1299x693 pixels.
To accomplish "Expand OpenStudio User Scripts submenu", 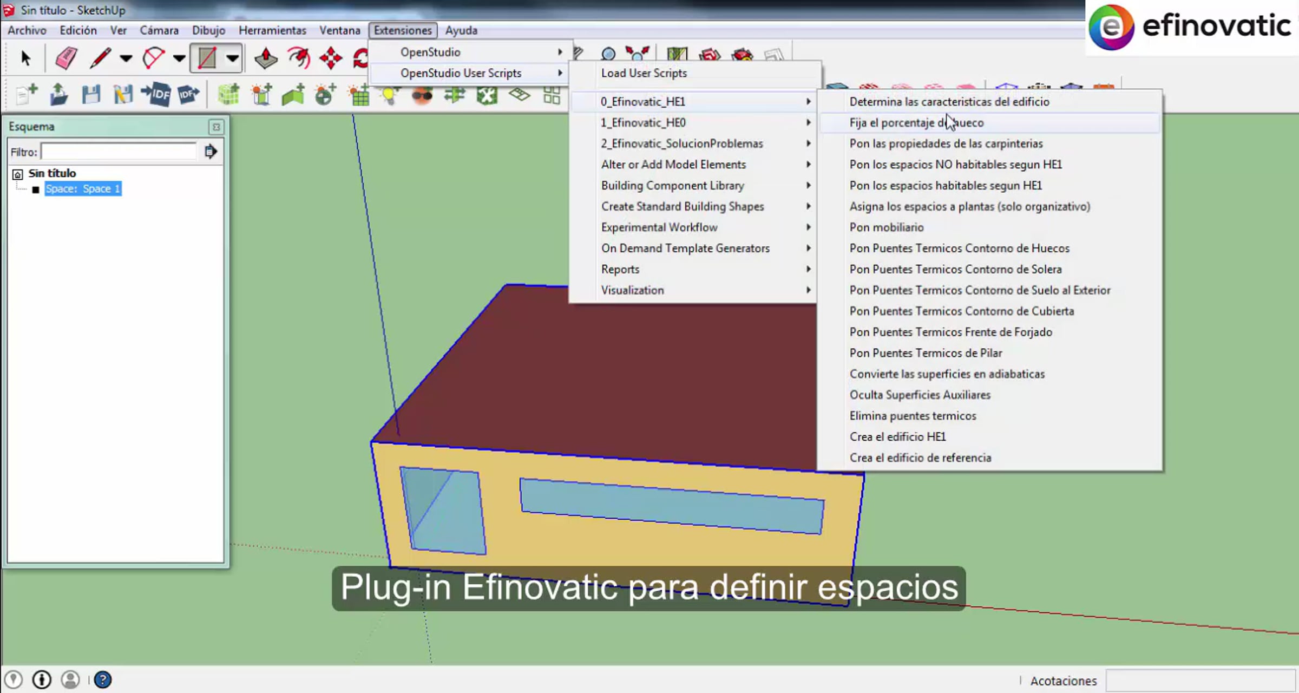I will coord(470,73).
